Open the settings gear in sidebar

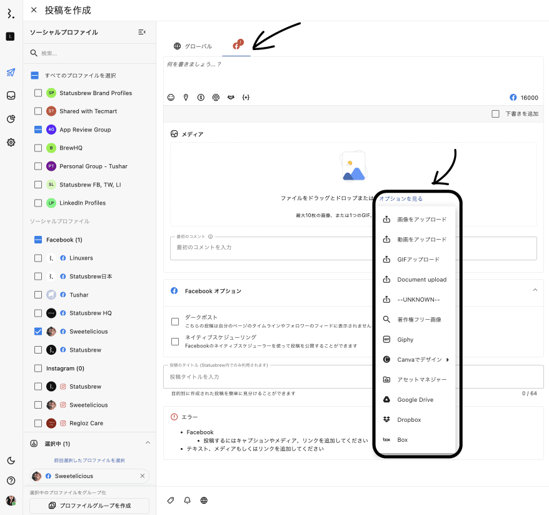tap(11, 142)
